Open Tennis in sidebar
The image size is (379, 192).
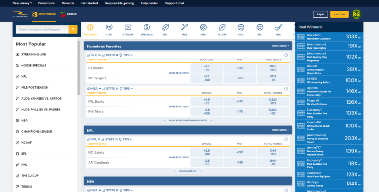pos(45,187)
